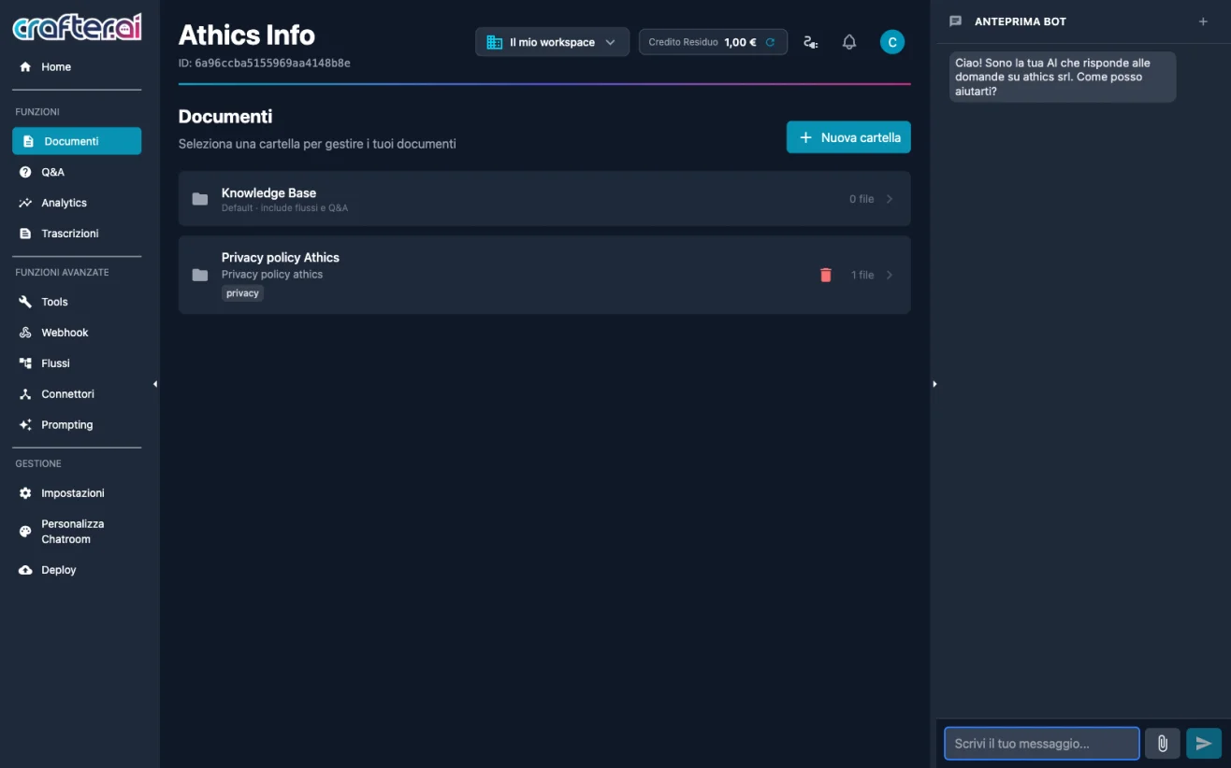Open Impostazioni settings
The image size is (1231, 768).
coord(77,493)
